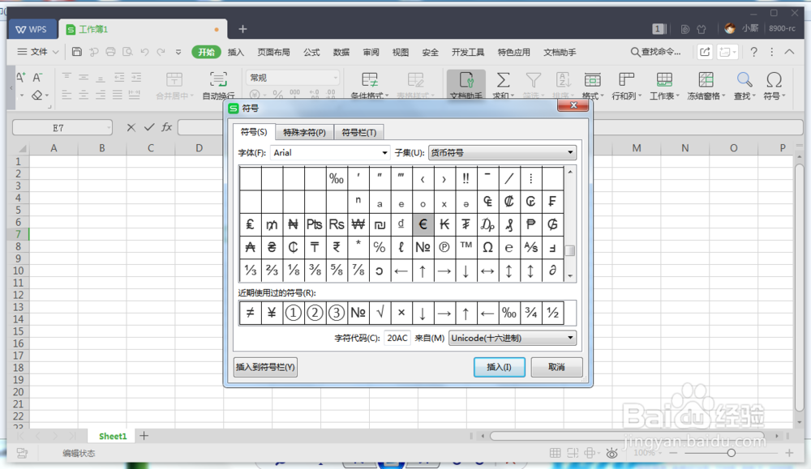Open the 公式 ribbon tab

click(x=311, y=52)
